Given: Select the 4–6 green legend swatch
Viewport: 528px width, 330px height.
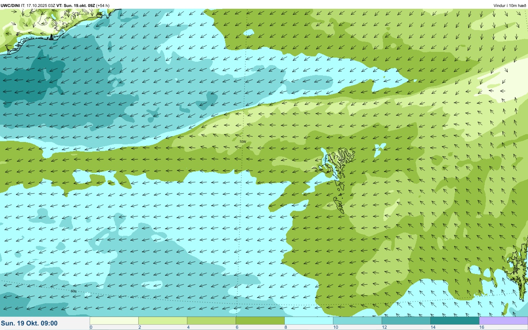Looking at the screenshot, I should click(211, 321).
